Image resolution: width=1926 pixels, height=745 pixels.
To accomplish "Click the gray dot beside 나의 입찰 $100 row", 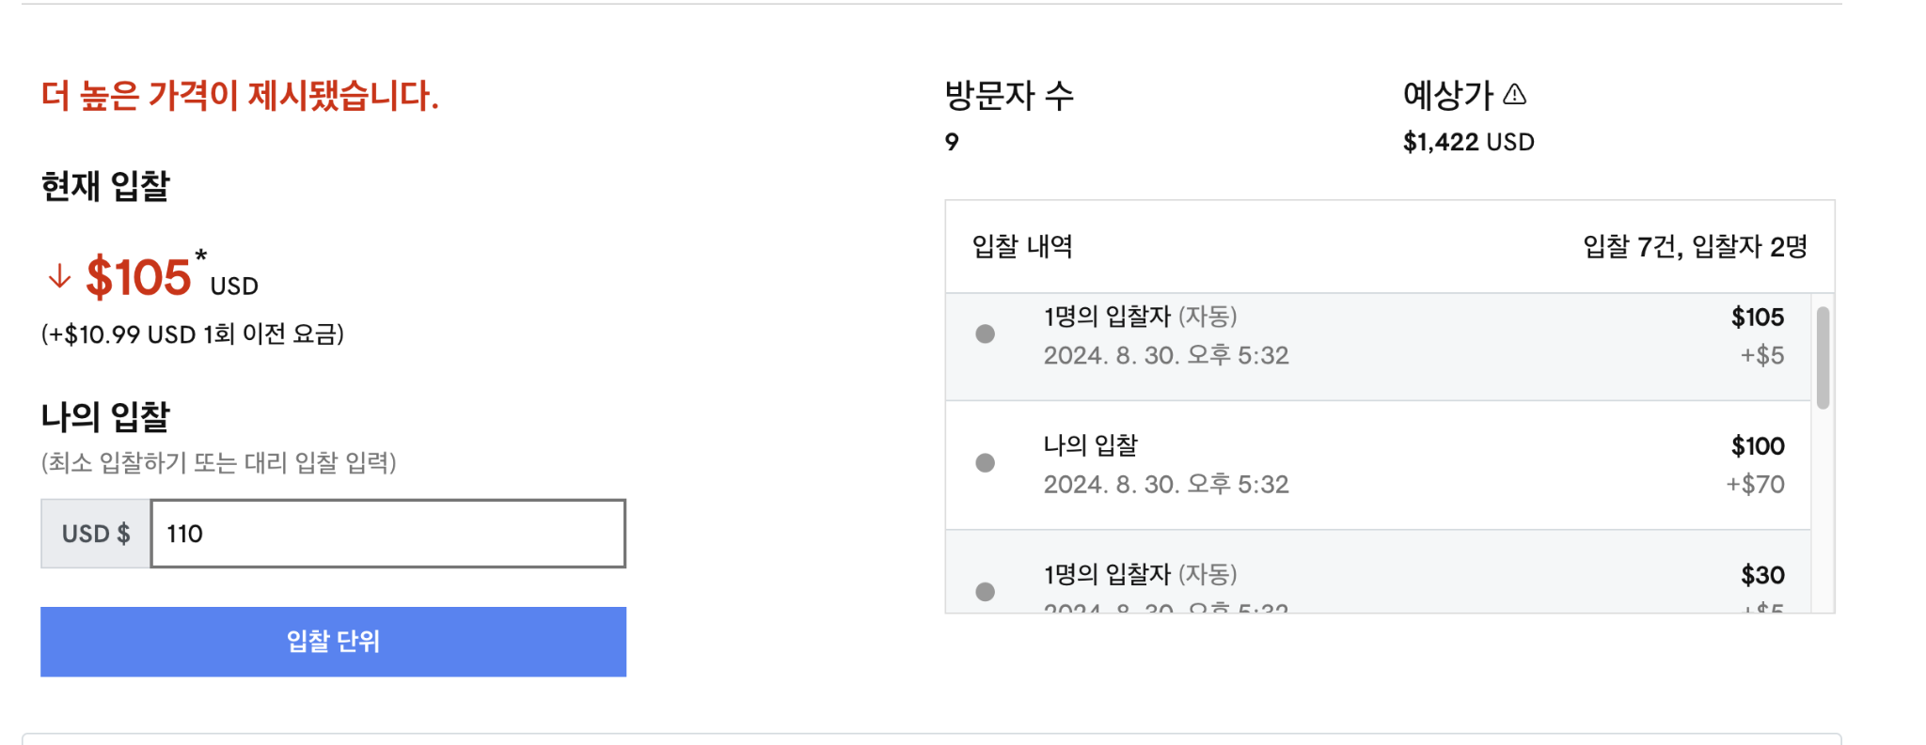I will [985, 462].
